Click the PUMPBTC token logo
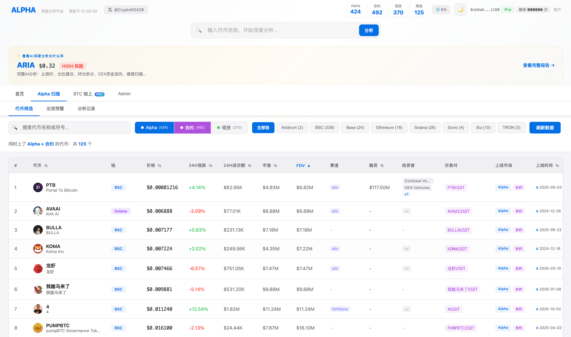Viewport: 571px width, 337px height. 38,328
